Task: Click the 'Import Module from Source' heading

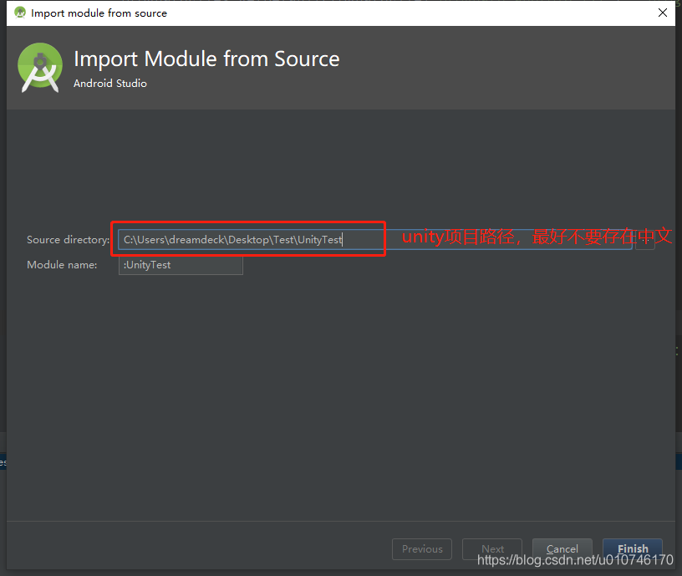Action: tap(206, 59)
